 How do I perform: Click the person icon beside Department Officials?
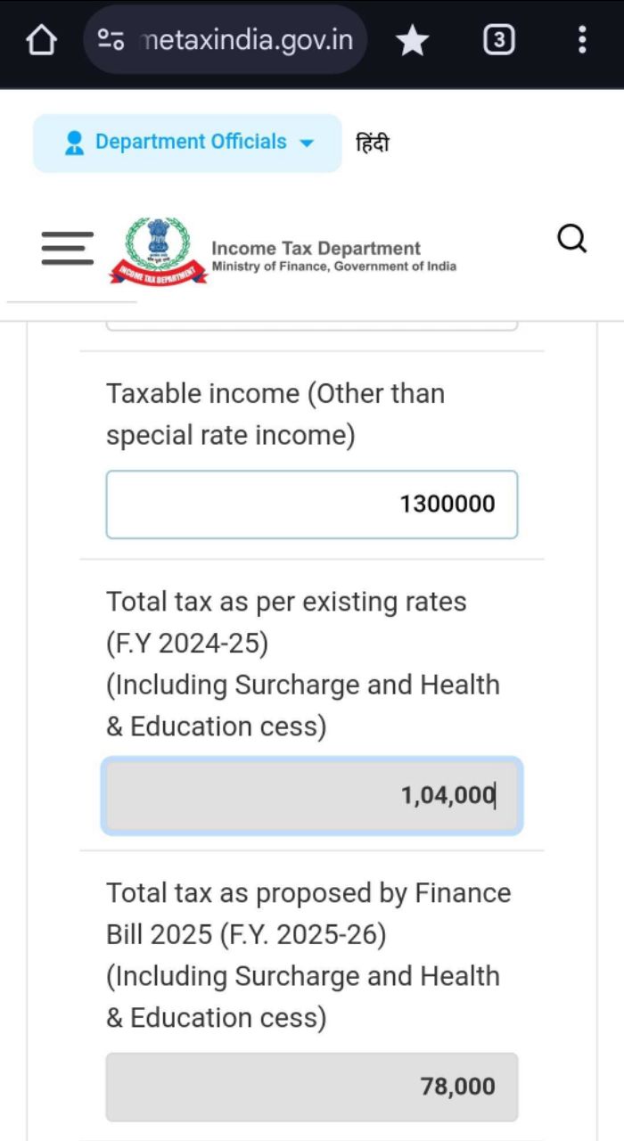74,143
